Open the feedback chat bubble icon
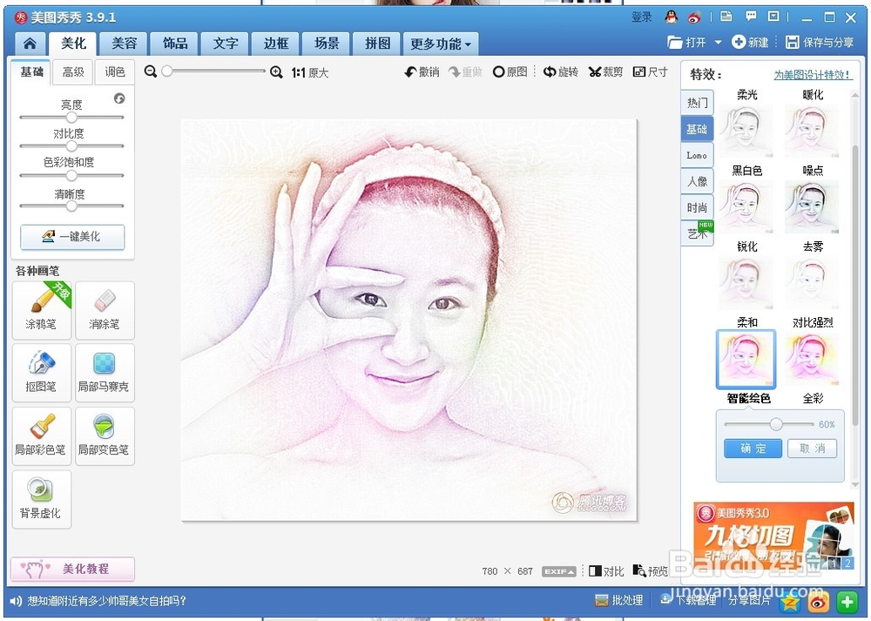This screenshot has width=871, height=621. tap(751, 17)
